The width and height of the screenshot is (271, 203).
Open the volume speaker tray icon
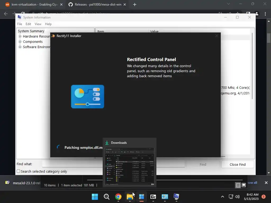[237, 197]
